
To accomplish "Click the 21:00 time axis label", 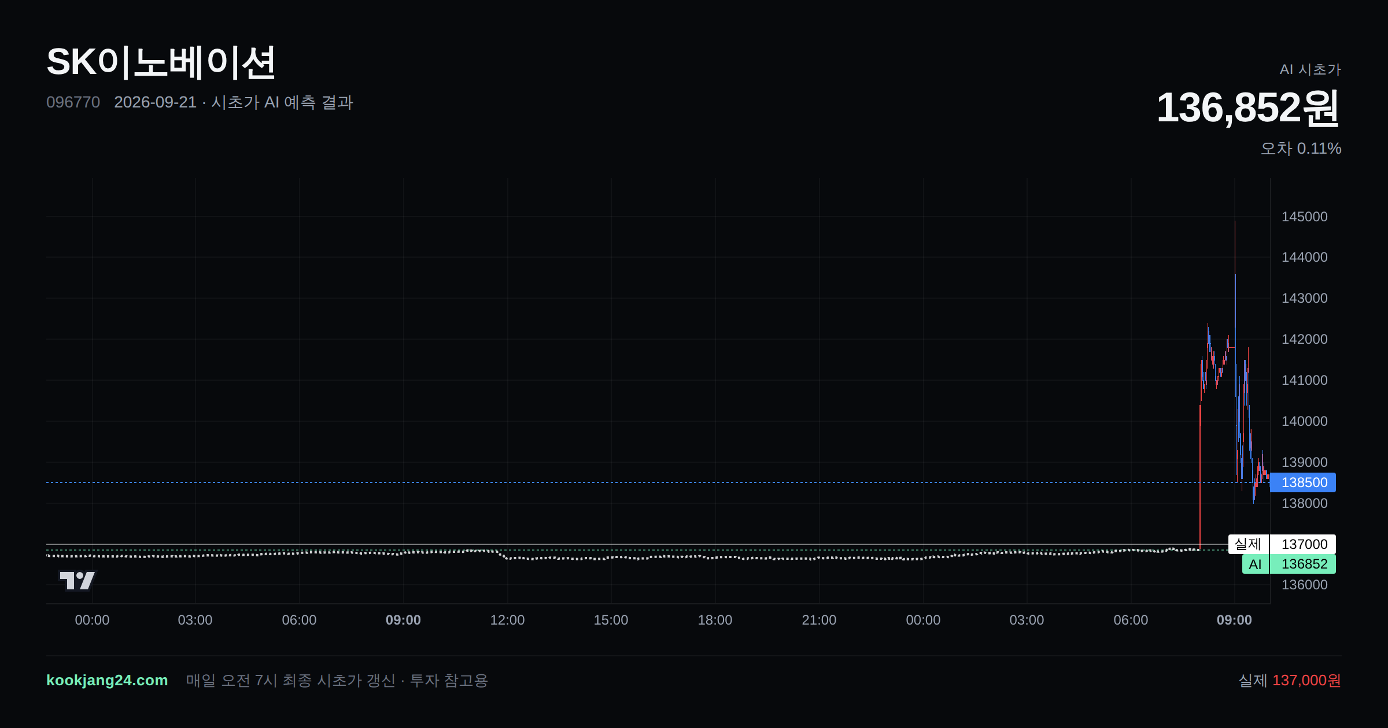I will pyautogui.click(x=819, y=620).
